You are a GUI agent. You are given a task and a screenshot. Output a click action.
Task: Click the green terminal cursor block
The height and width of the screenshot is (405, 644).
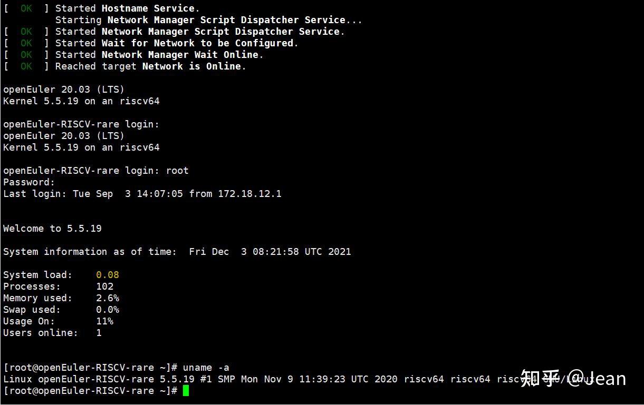[x=186, y=390]
